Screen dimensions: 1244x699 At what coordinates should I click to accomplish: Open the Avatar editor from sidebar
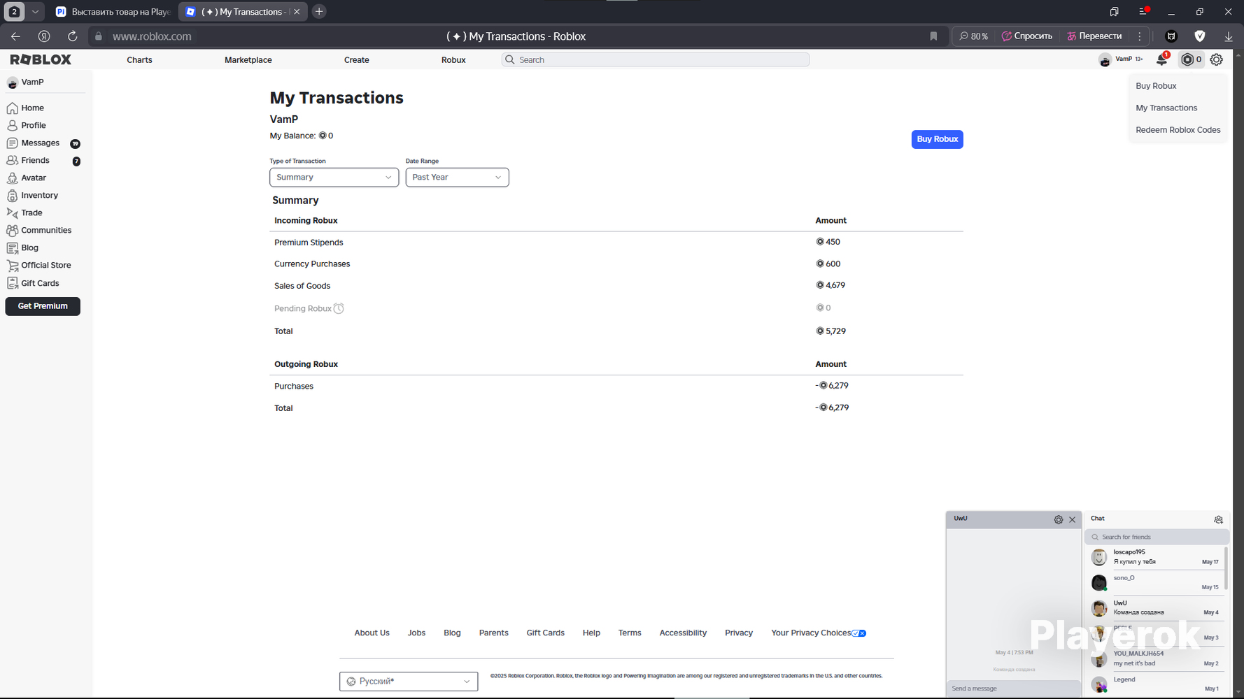27,178
